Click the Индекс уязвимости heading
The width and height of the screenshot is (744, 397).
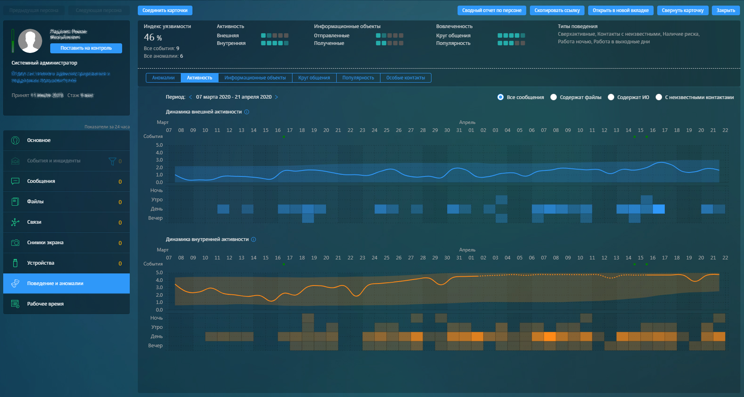tap(168, 26)
